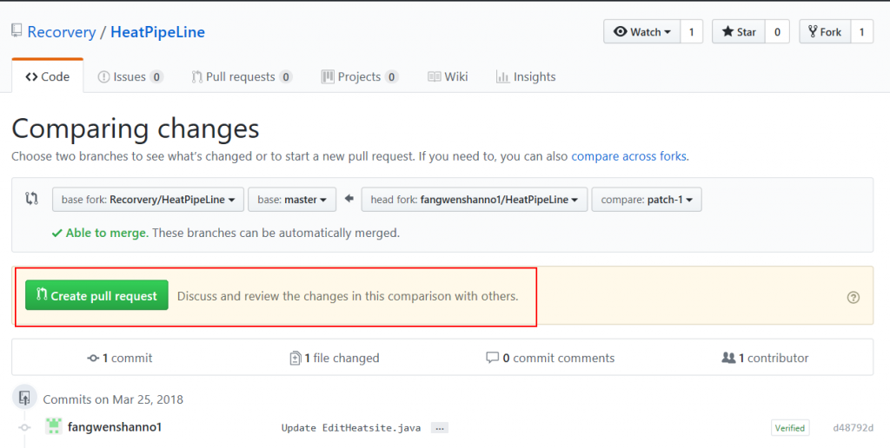The width and height of the screenshot is (890, 448).
Task: Click the comment bubble icon
Action: point(492,357)
